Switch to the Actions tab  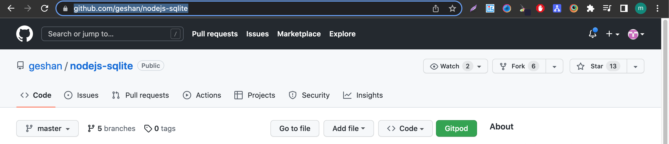202,95
